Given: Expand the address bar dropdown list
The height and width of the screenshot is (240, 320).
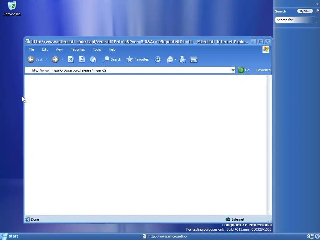Looking at the screenshot, I should (233, 70).
